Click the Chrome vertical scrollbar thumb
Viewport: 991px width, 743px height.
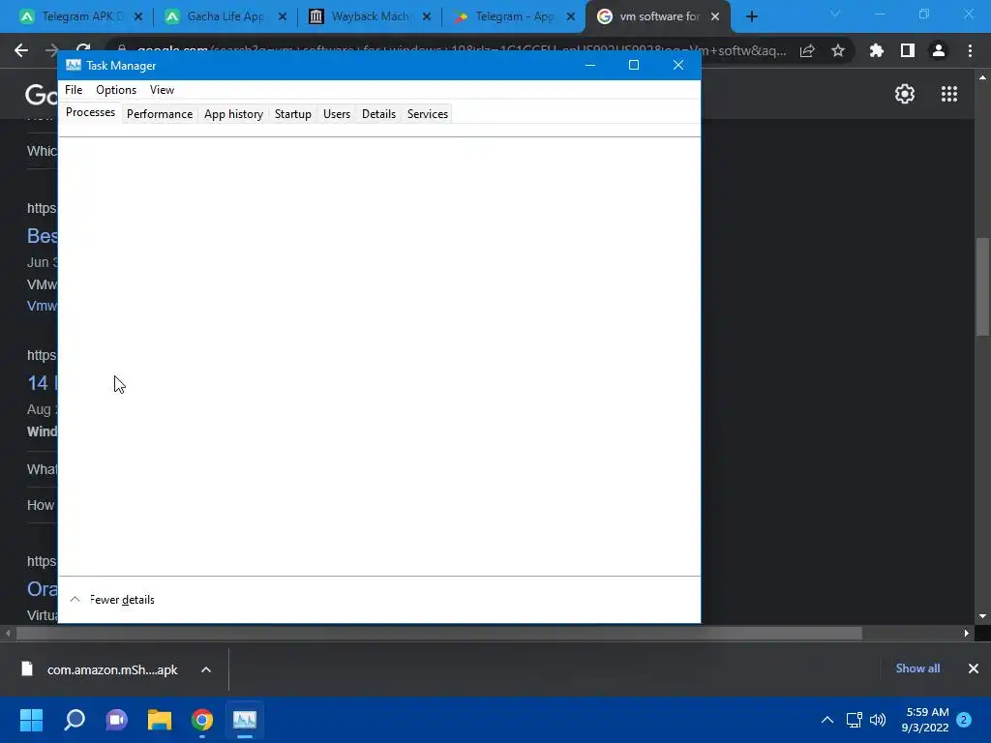(x=983, y=287)
